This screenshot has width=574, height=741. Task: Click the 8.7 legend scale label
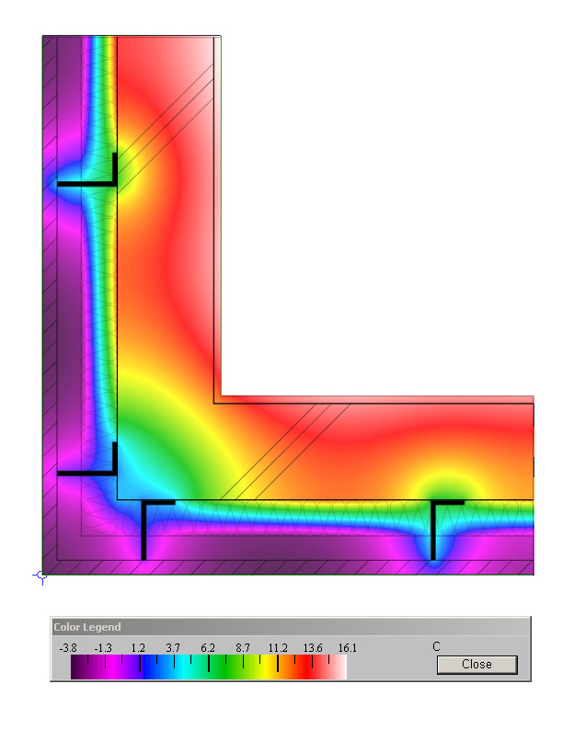(x=243, y=648)
